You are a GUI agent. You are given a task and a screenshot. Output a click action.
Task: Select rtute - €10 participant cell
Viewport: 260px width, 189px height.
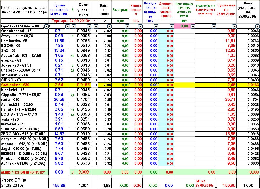(24, 100)
